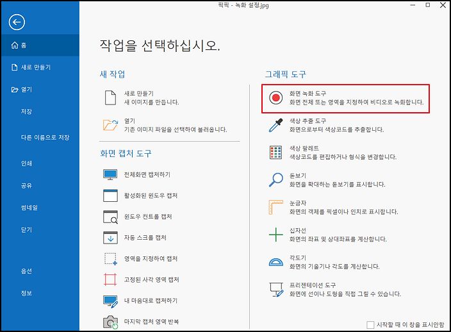Click the 윈도우 컨트롤 캡처 icon
Screen dimensions: 451x332
pyautogui.click(x=110, y=217)
